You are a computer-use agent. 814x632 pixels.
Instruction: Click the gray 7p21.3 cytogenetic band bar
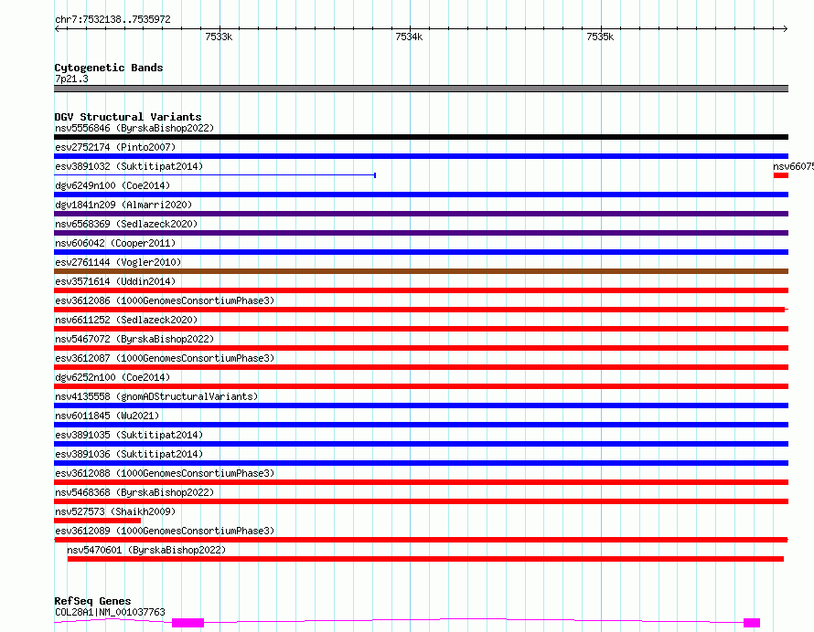(421, 89)
